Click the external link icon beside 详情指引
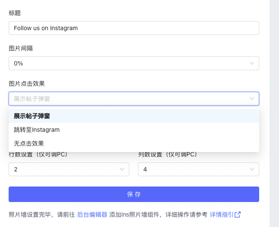 pos(238,215)
